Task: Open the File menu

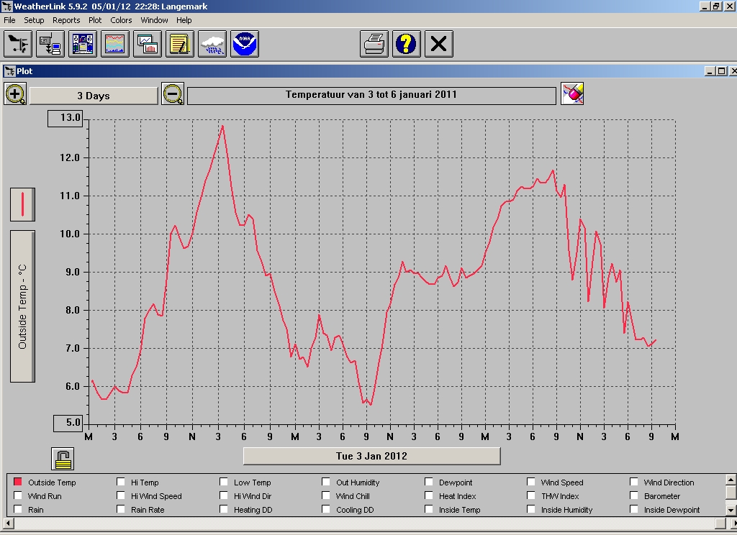Action: click(x=9, y=20)
